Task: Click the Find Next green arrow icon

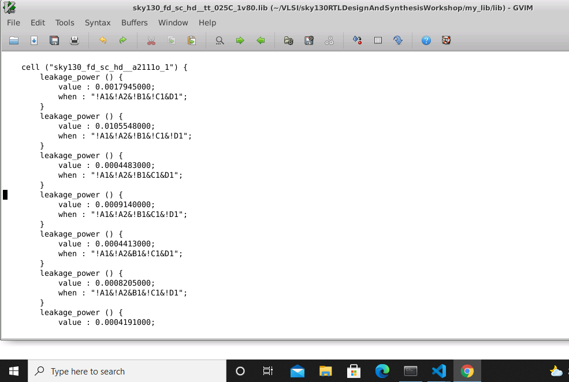Action: (240, 40)
